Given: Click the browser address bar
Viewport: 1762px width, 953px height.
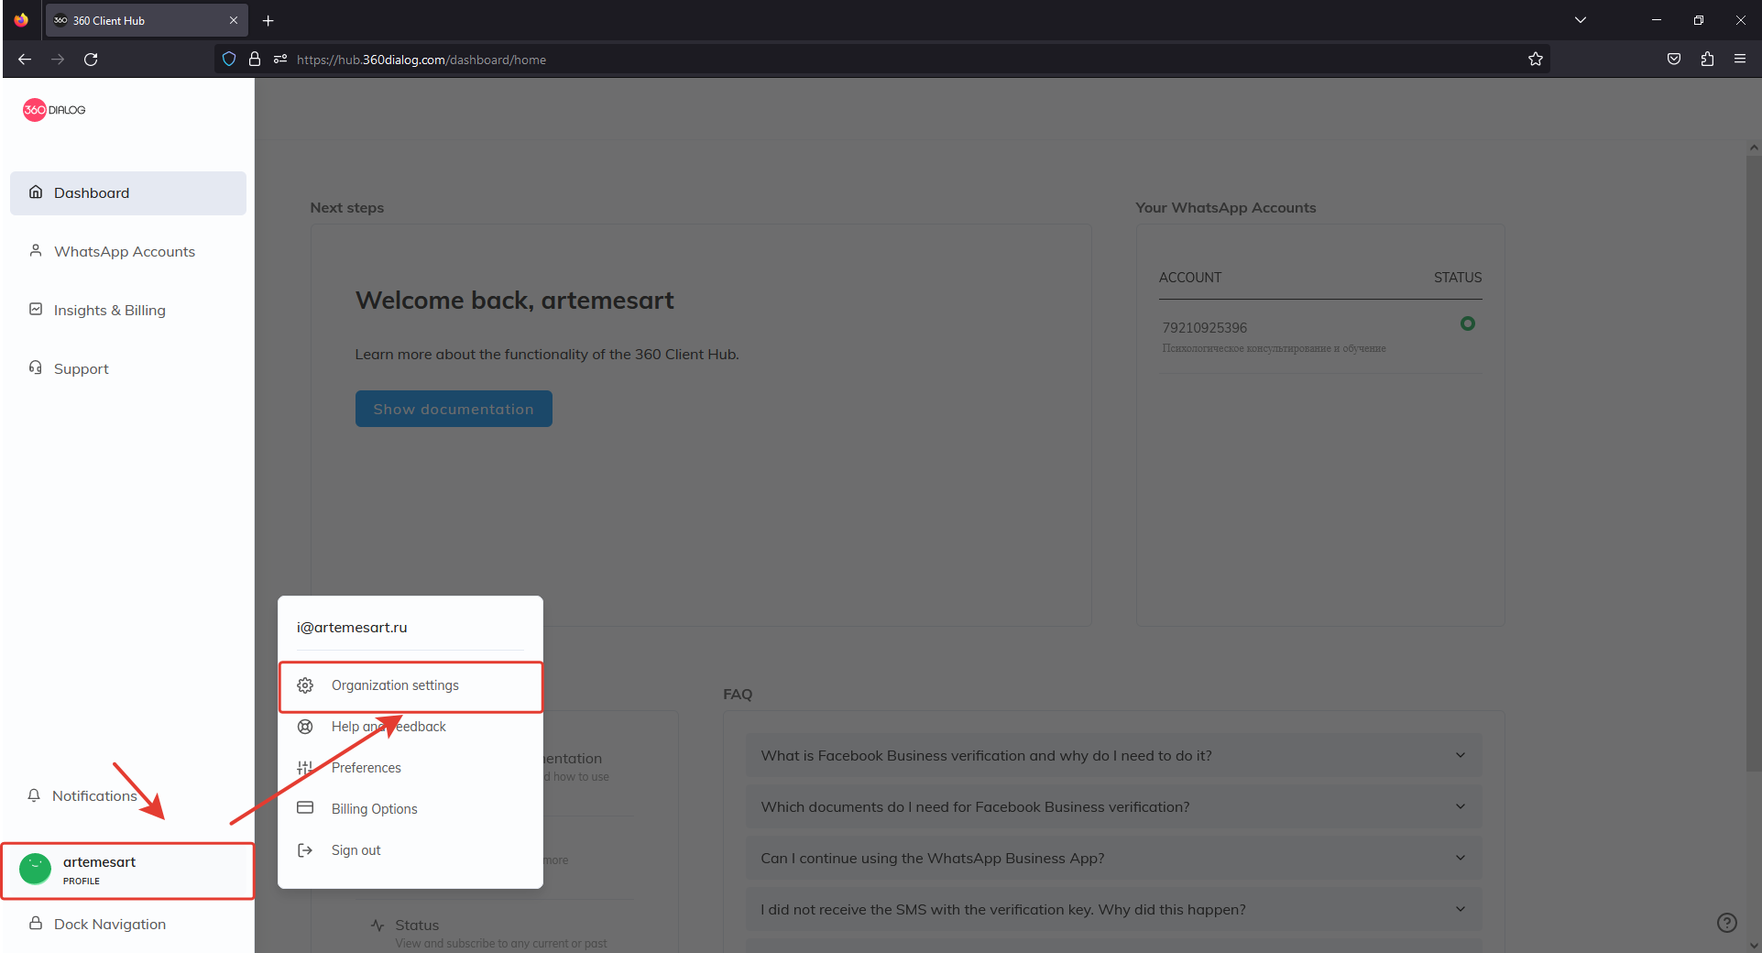Looking at the screenshot, I should coord(825,60).
